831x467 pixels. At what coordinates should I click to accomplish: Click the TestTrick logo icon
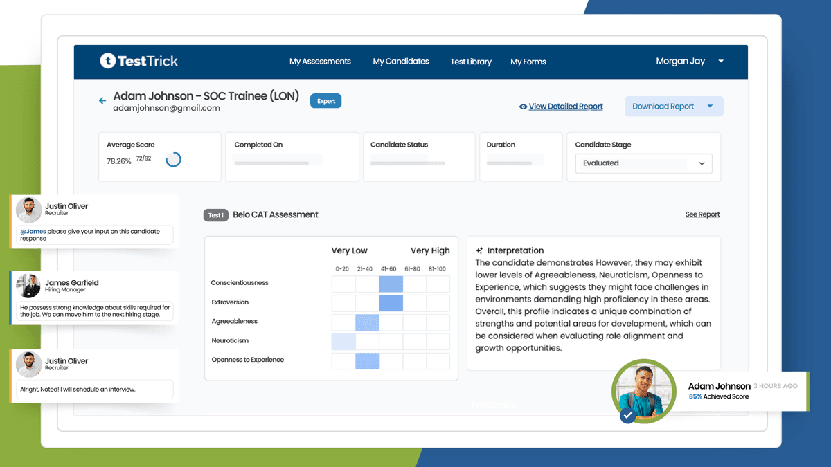click(110, 61)
